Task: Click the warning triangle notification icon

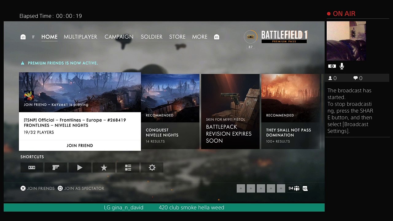Action: click(x=22, y=63)
